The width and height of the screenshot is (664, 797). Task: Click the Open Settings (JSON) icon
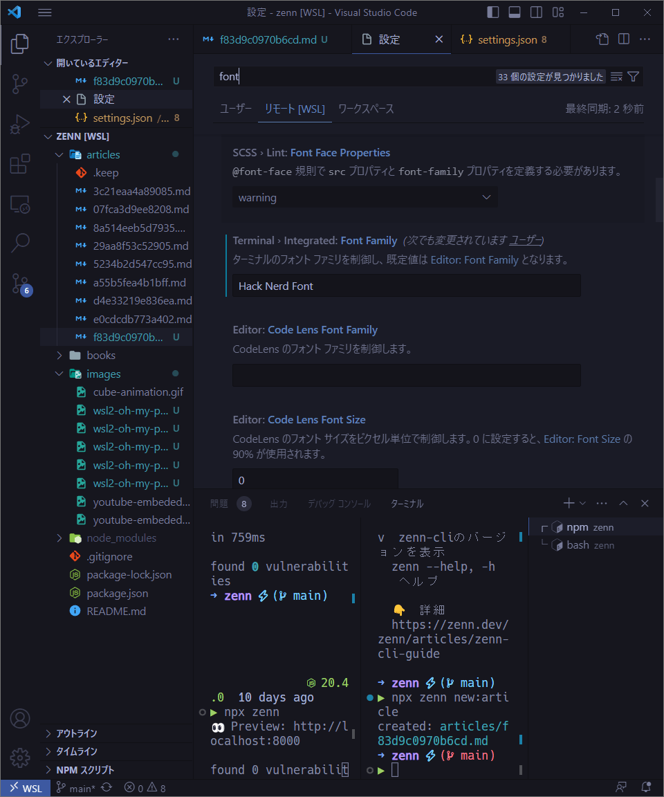tap(602, 39)
